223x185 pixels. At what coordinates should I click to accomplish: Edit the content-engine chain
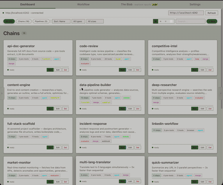[x=58, y=109]
